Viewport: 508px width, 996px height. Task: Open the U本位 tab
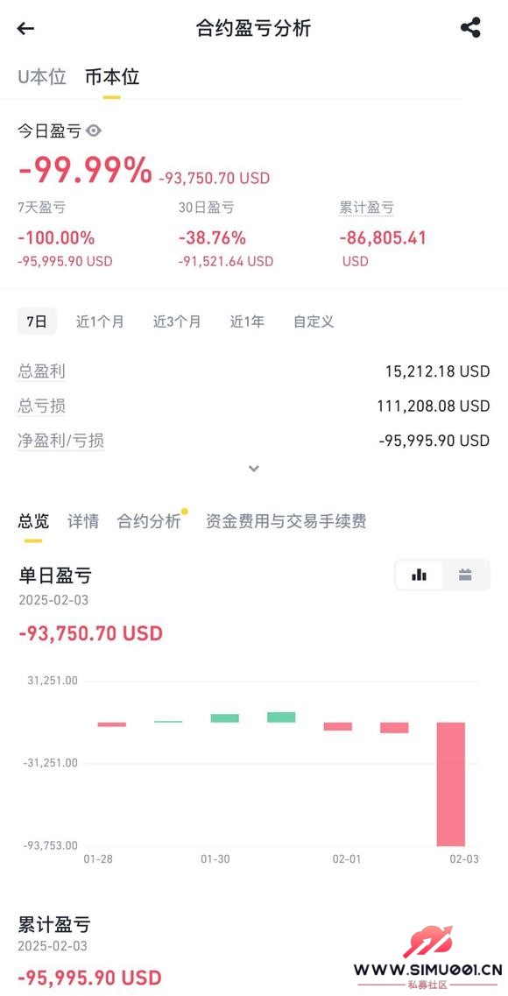[x=42, y=77]
